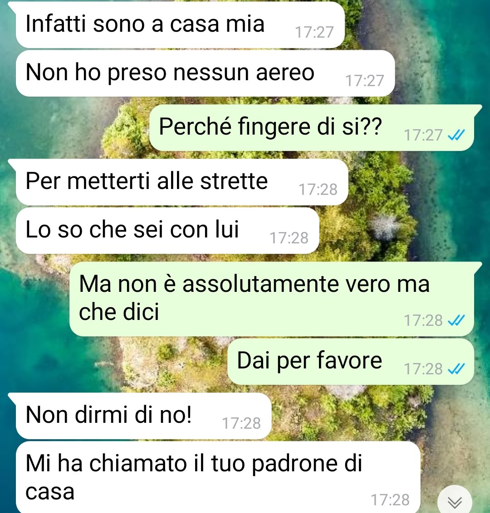
Task: Click the timestamp on 'Lo so che sei con lui'
Action: (x=289, y=238)
